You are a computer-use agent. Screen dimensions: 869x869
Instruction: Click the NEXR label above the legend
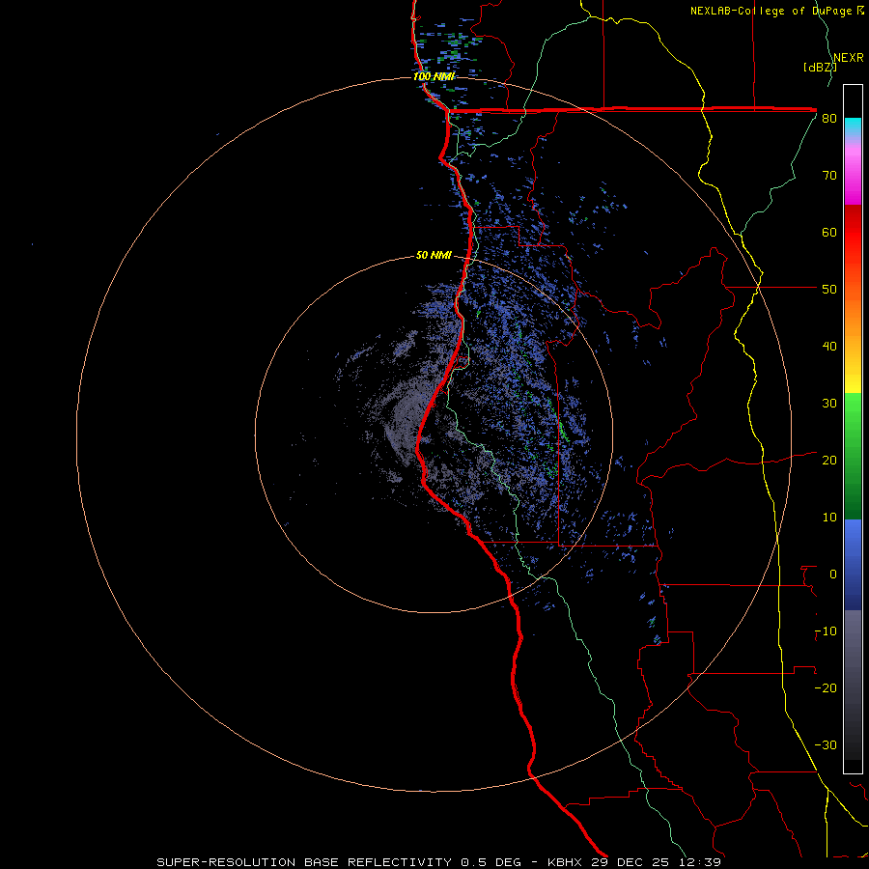[x=849, y=58]
